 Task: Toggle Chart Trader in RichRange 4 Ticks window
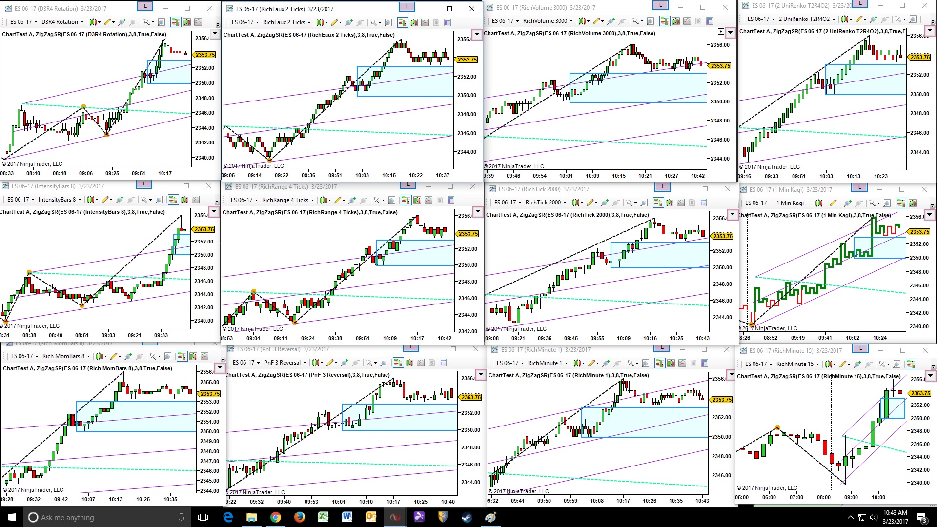tap(406, 200)
